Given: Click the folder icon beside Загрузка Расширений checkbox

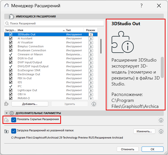Looking at the screenshot, I should tap(6, 131).
